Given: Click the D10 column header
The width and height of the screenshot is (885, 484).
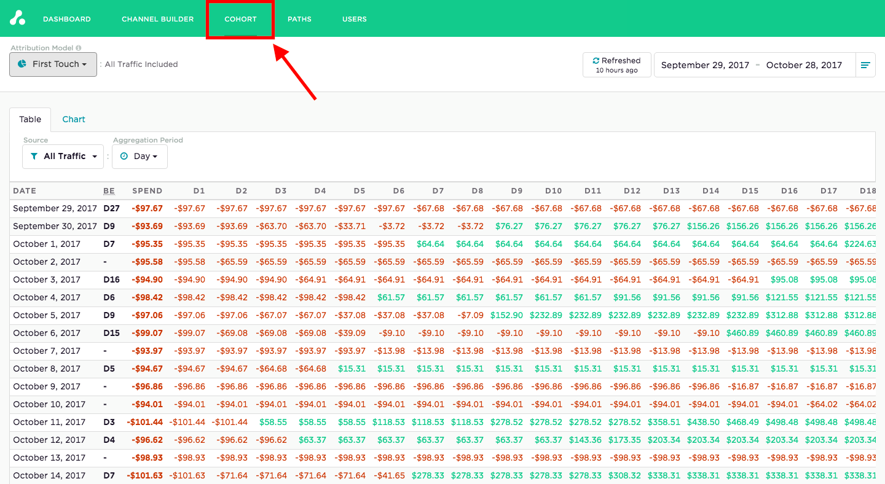Looking at the screenshot, I should 554,191.
